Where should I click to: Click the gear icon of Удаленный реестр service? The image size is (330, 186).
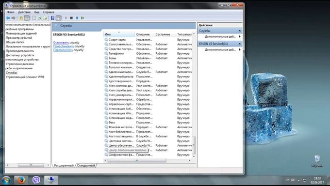(106, 76)
